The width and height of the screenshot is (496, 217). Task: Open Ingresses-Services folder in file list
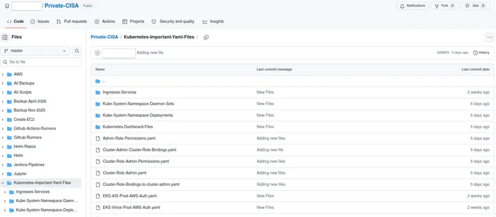(x=119, y=92)
